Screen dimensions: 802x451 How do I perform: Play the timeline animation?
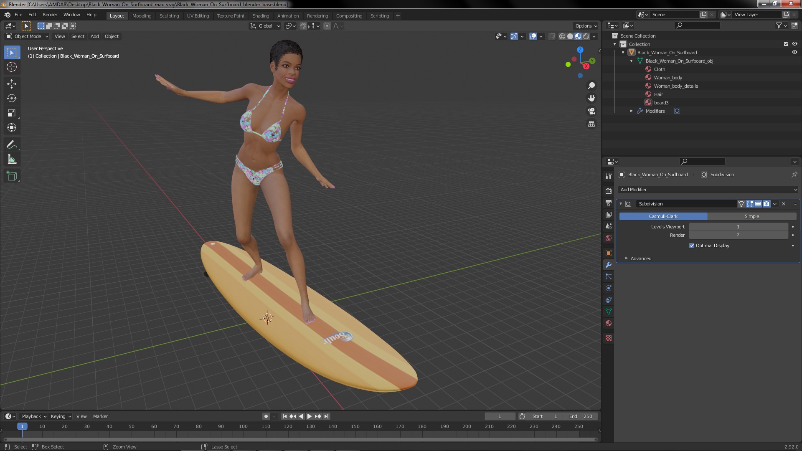click(310, 416)
